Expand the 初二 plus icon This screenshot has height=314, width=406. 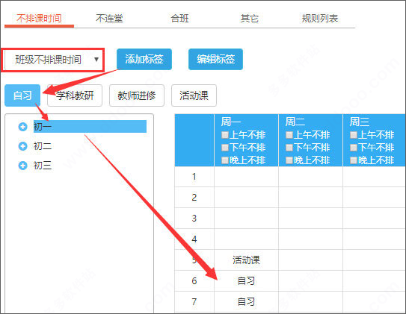pos(22,146)
